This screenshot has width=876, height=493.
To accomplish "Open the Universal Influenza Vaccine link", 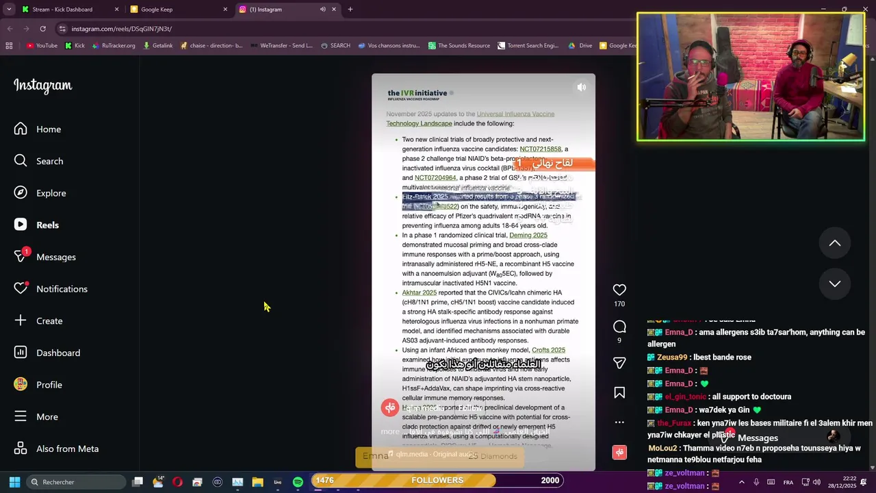I will coord(515,114).
